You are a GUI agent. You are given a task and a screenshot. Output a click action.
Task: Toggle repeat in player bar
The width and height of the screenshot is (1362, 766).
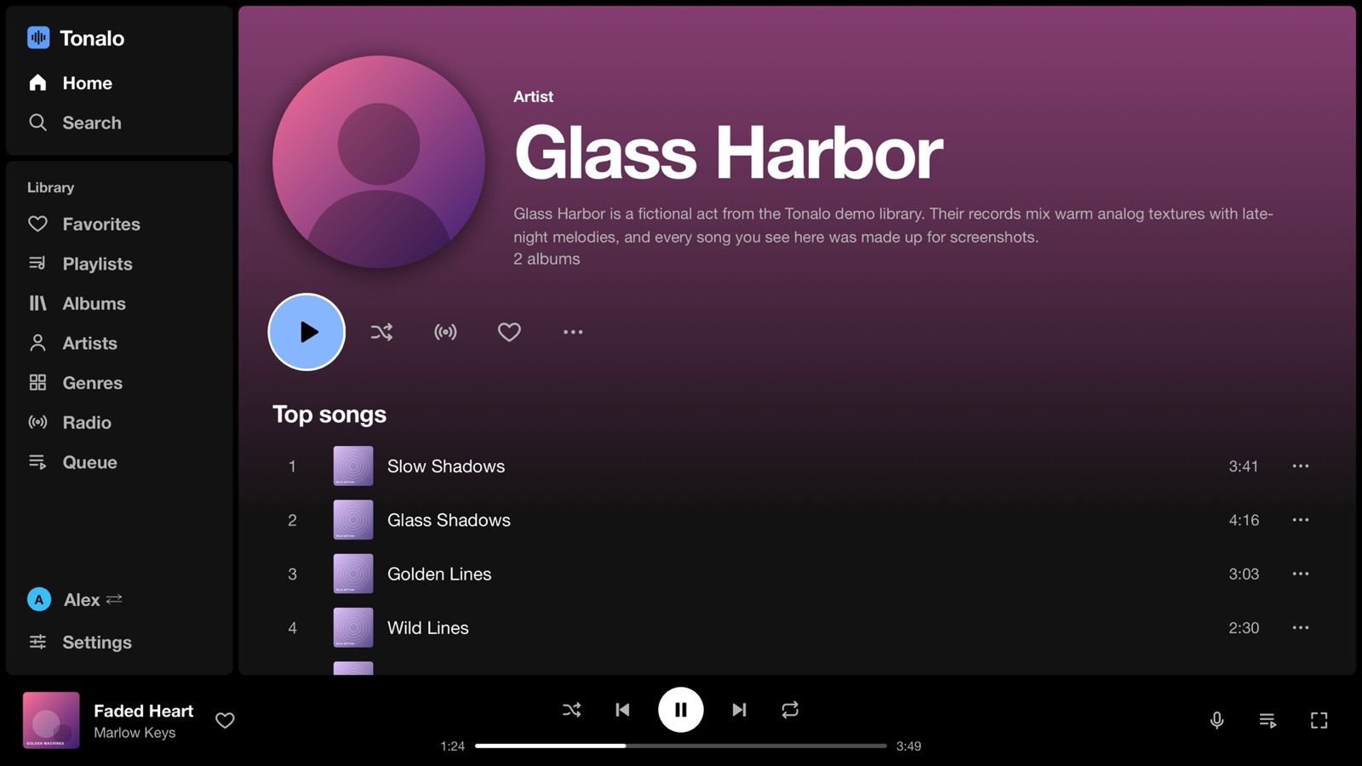790,710
